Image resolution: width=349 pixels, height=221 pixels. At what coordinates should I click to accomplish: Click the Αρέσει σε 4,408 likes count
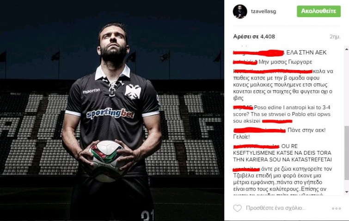pyautogui.click(x=254, y=36)
